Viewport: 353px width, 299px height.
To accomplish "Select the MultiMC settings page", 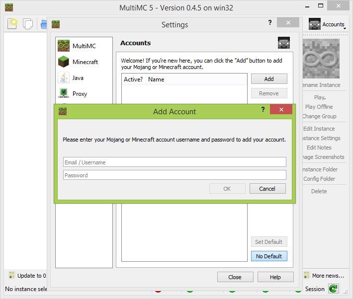I will (x=84, y=46).
